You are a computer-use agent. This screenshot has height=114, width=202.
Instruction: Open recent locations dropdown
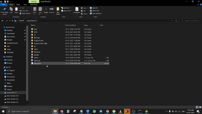(9, 21)
